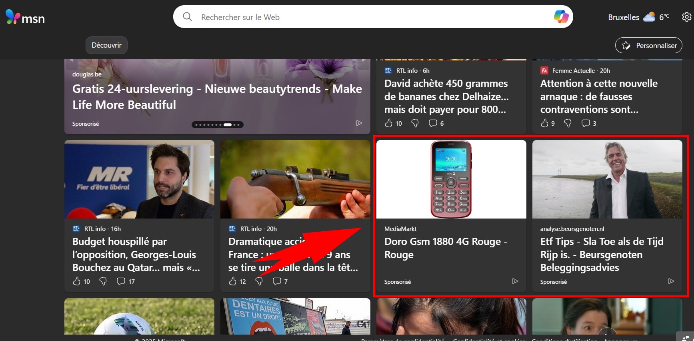The width and height of the screenshot is (694, 341).
Task: Click the RTL info · 16h source label
Action: [x=102, y=229]
